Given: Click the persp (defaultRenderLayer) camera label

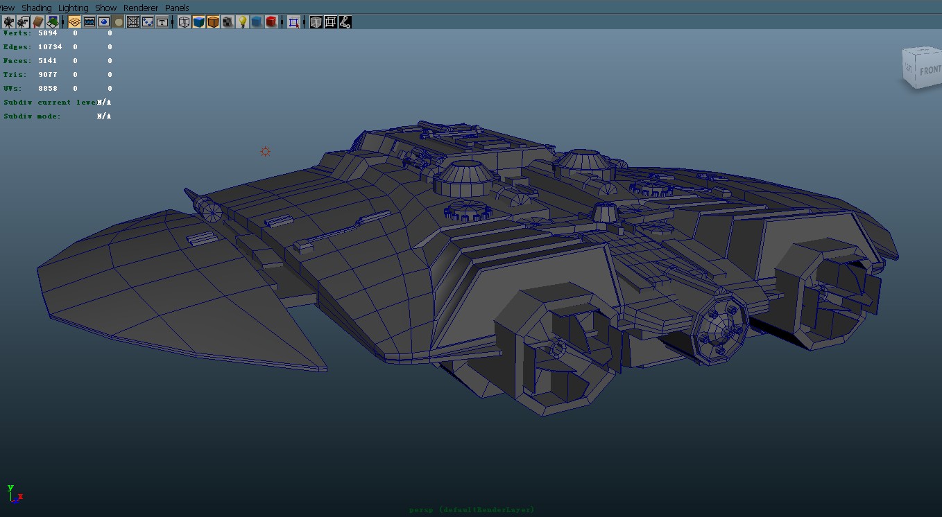Looking at the screenshot, I should tap(472, 510).
